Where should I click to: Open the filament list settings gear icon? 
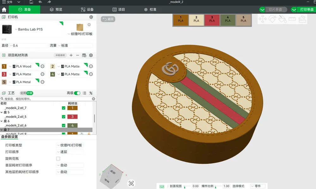pyautogui.click(x=91, y=55)
